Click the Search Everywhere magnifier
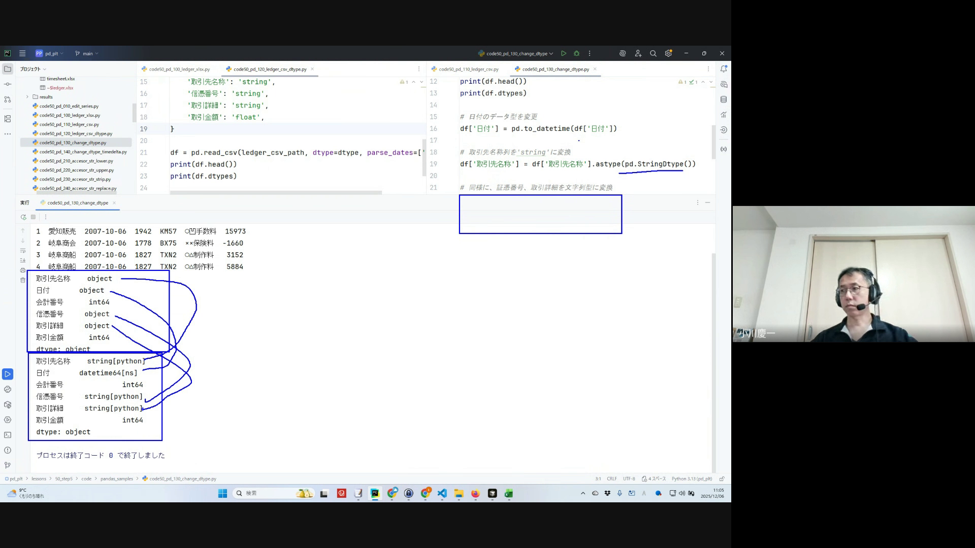 pos(653,53)
